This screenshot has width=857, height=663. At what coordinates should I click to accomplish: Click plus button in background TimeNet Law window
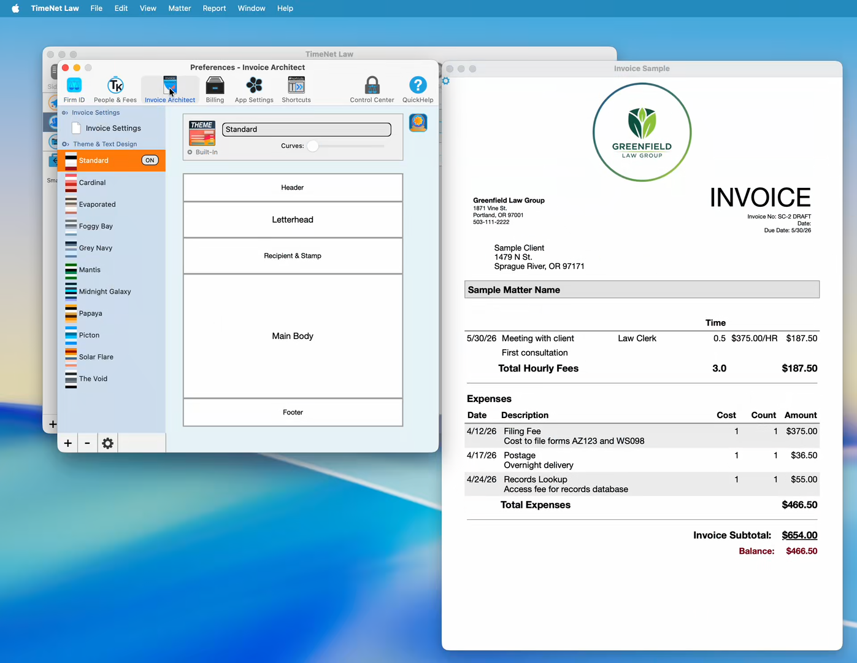point(53,424)
